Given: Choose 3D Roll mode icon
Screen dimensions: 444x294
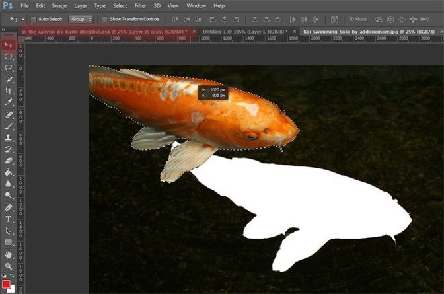Looking at the screenshot, I should pyautogui.click(x=390, y=19).
